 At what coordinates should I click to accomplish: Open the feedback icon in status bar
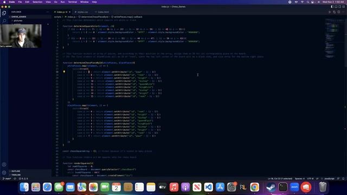pos(338,179)
